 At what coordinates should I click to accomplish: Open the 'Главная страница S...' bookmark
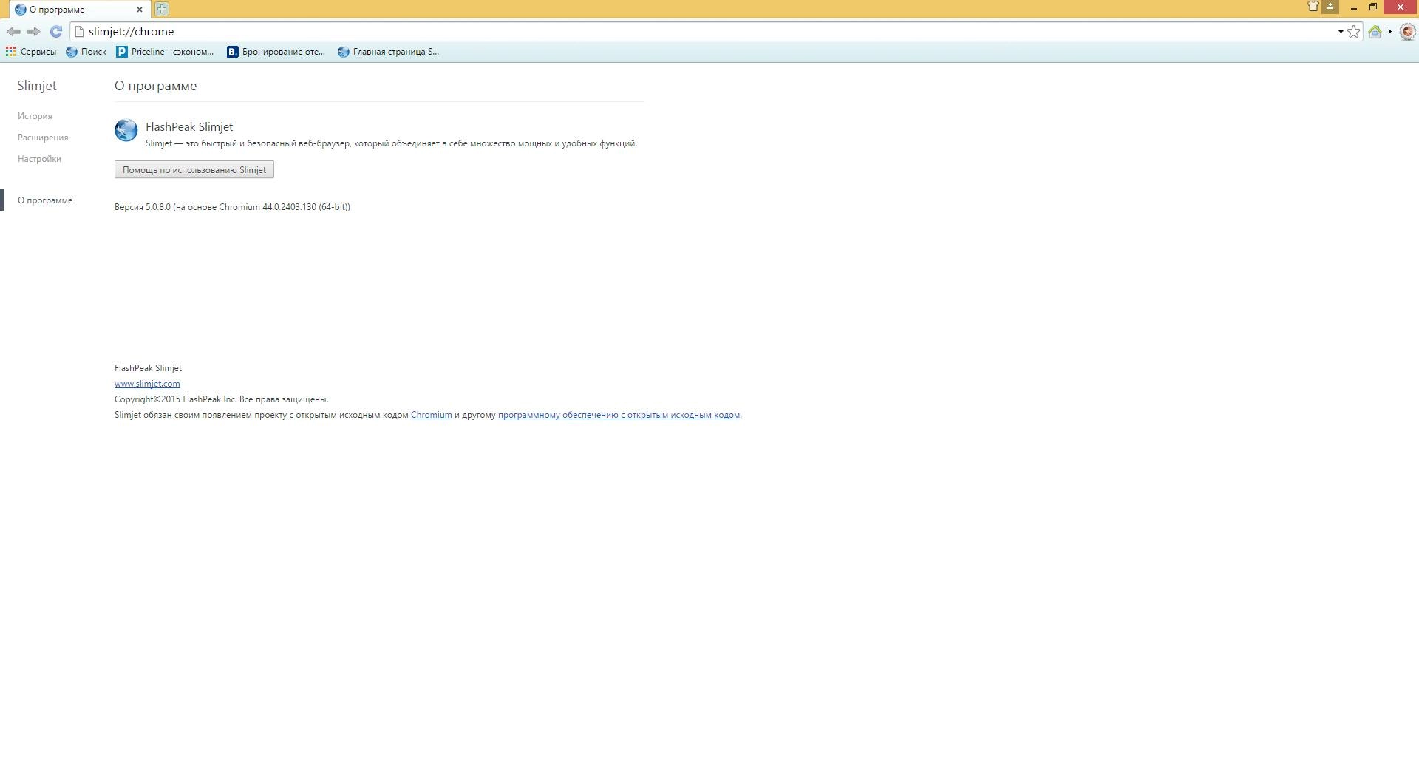[388, 52]
